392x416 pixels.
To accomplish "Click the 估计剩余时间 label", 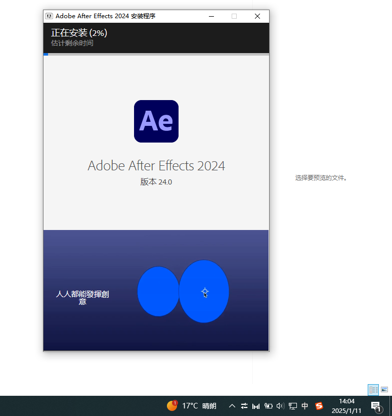I will point(72,43).
